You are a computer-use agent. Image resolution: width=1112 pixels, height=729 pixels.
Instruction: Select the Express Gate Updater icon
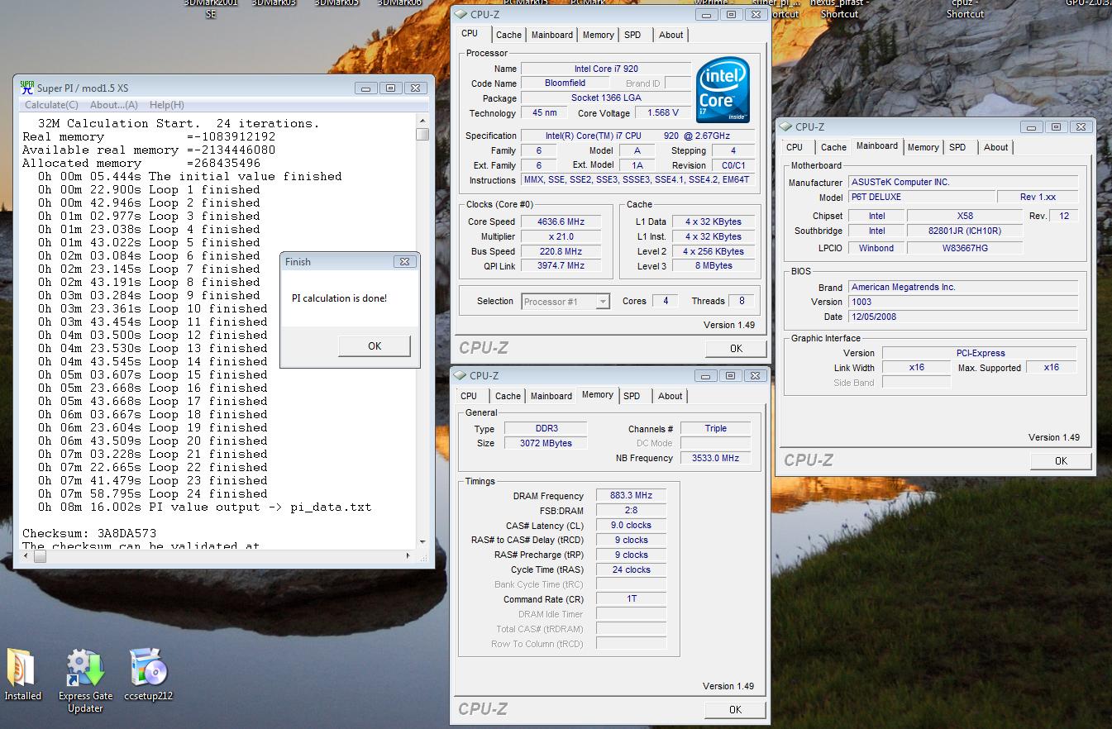[x=85, y=681]
